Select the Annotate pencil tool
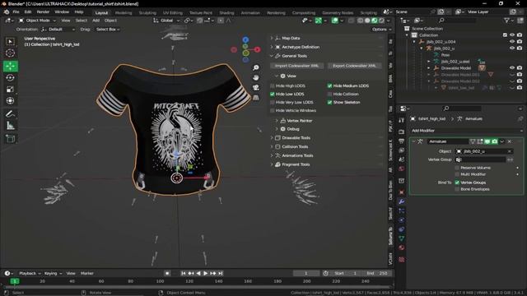The width and height of the screenshot is (527, 296). click(x=11, y=113)
